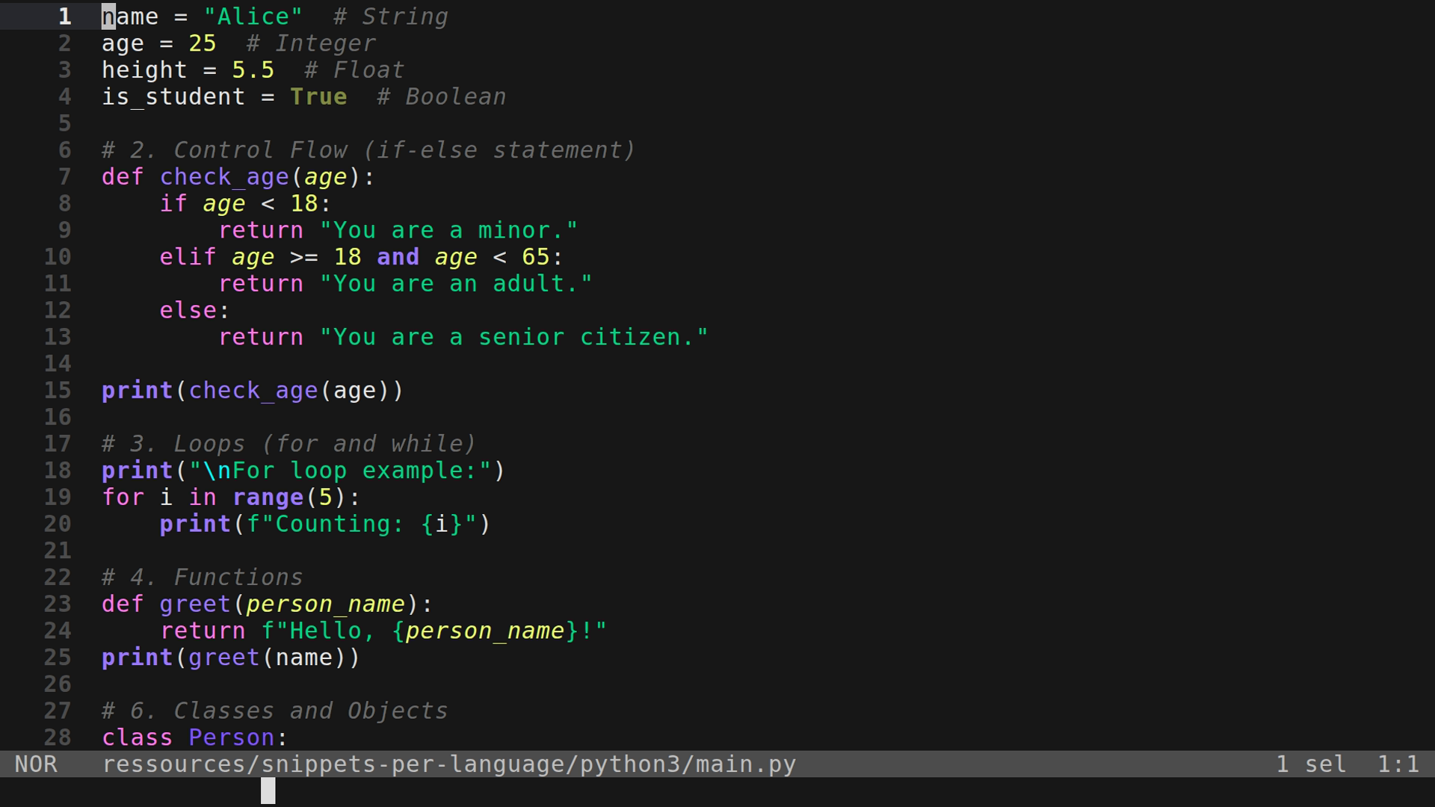Click the terminal cursor block below the status bar
This screenshot has width=1435, height=807.
click(x=268, y=791)
